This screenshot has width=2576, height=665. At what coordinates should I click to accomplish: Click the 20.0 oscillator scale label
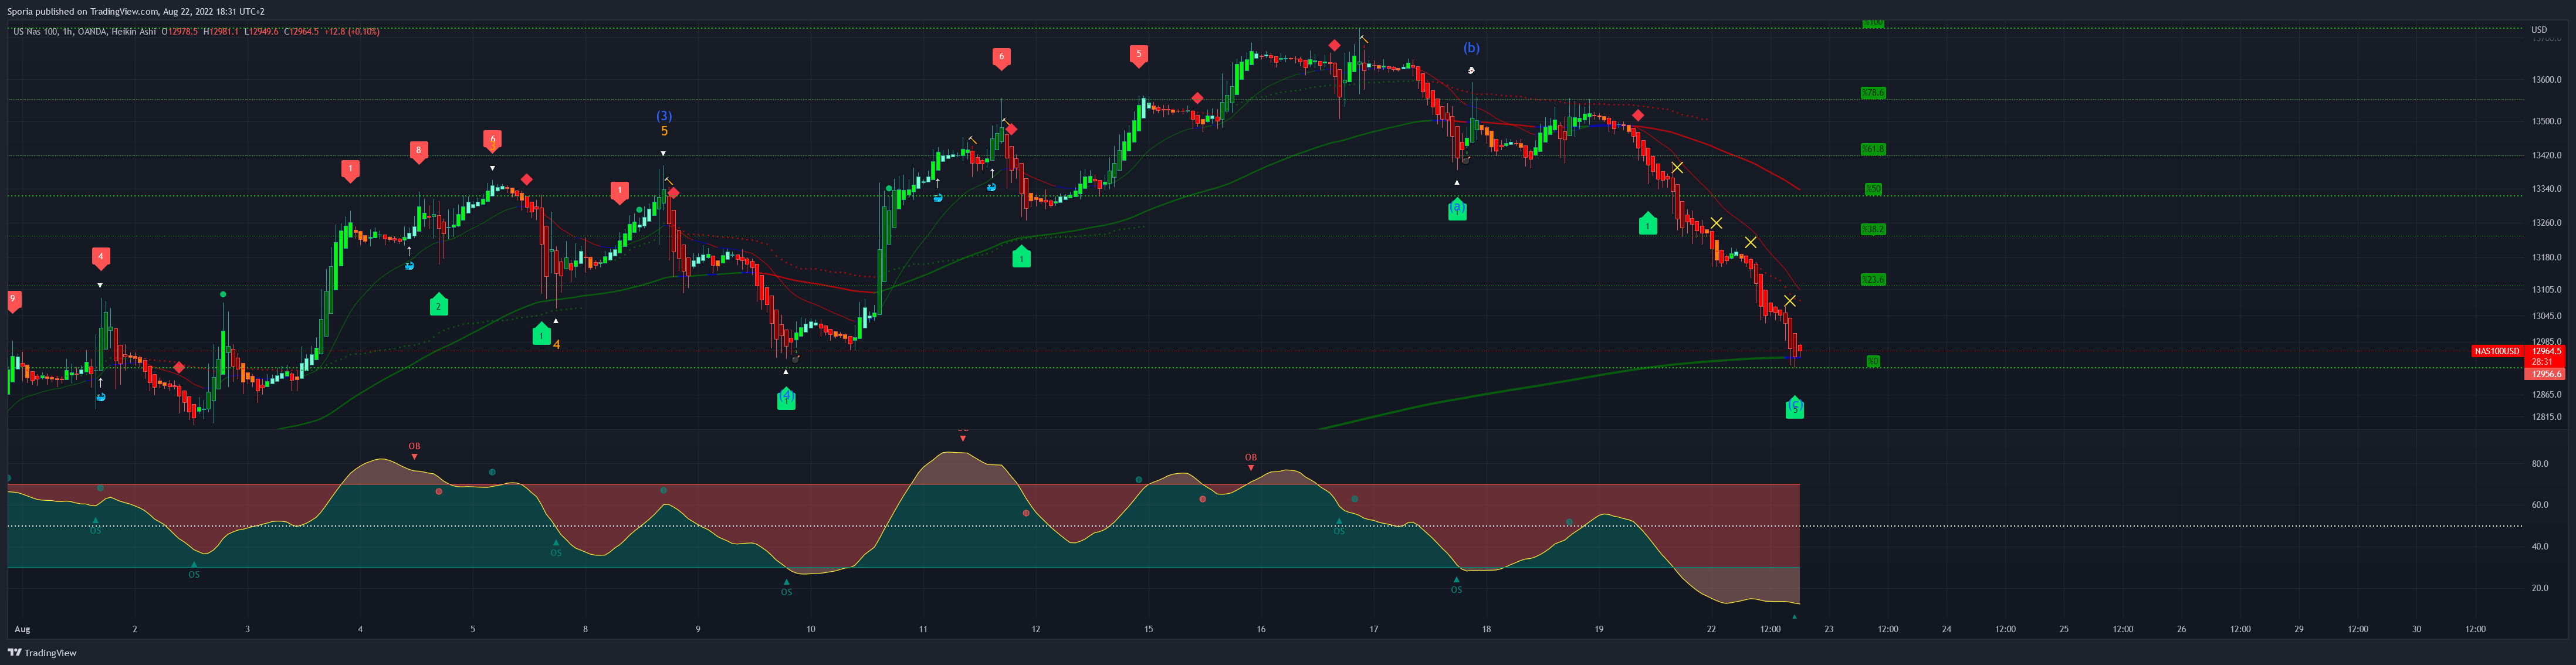pyautogui.click(x=2540, y=588)
